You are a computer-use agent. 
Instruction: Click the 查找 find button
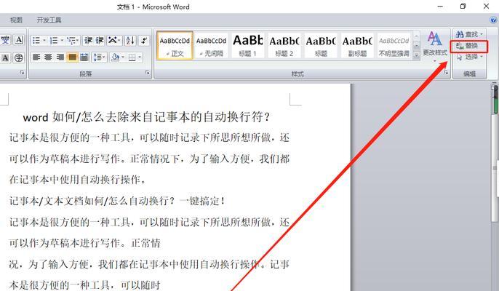click(466, 34)
